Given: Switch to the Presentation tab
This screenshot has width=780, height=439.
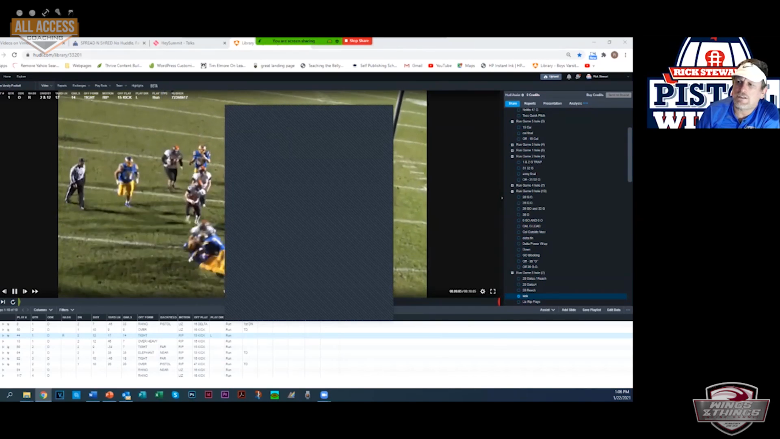Looking at the screenshot, I should 552,103.
